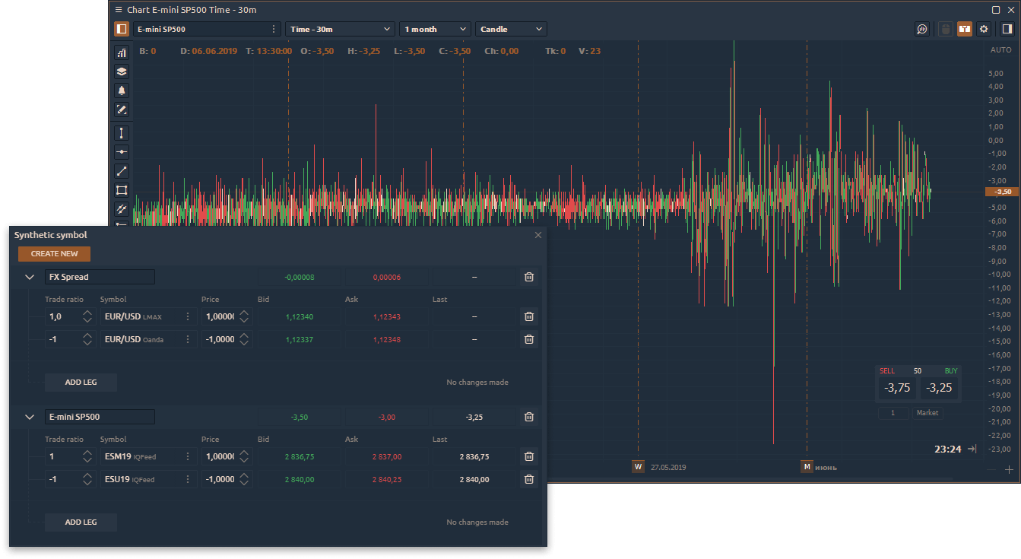Open the Time - 30m timeframe dropdown
This screenshot has height=559, width=1021.
click(x=339, y=29)
